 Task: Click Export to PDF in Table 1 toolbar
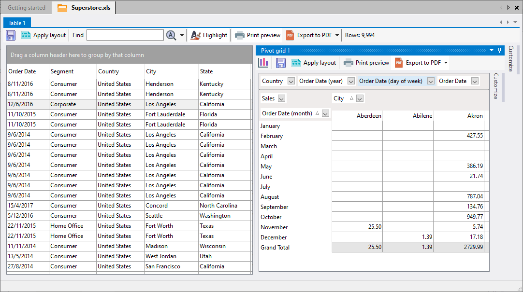(x=309, y=35)
